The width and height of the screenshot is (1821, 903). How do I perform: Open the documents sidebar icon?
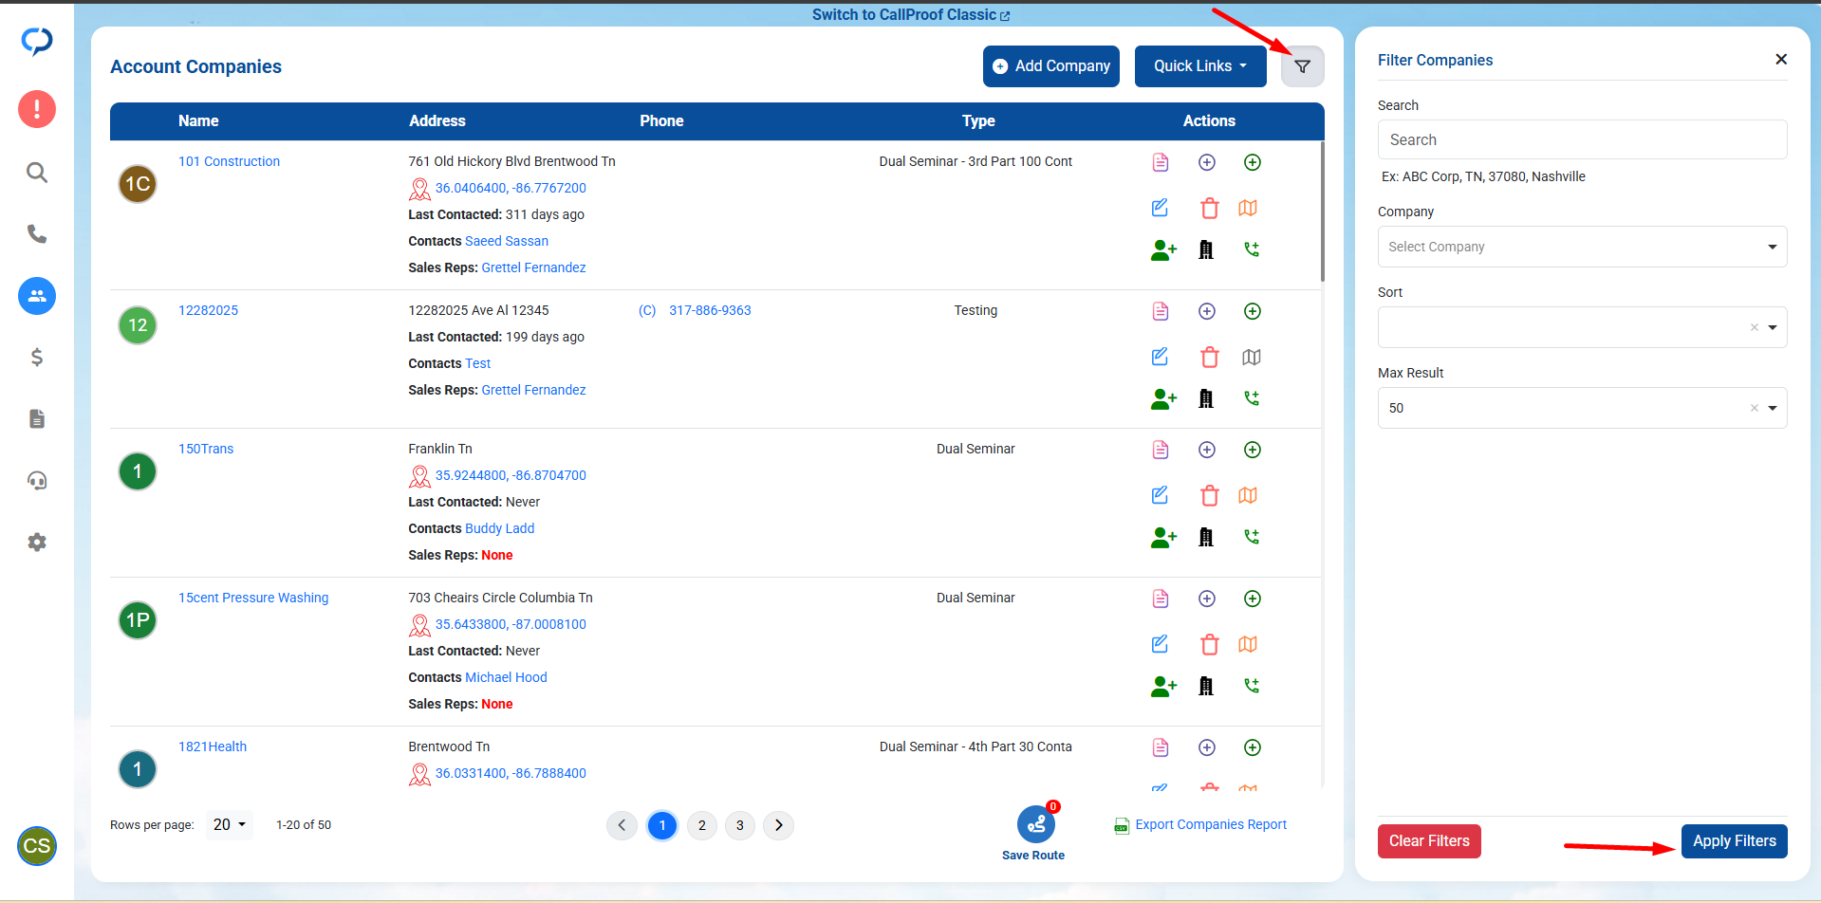pyautogui.click(x=37, y=418)
